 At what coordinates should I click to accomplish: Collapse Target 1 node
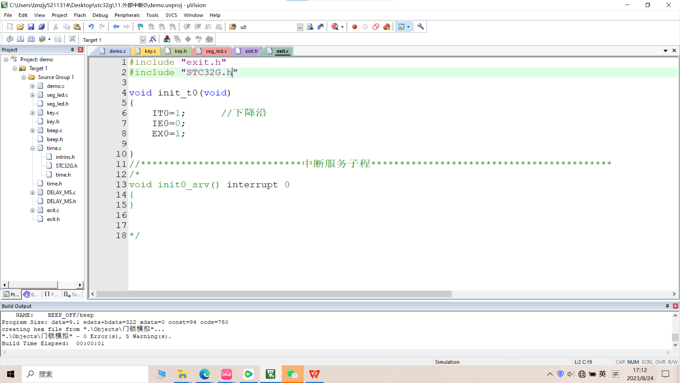tap(15, 68)
